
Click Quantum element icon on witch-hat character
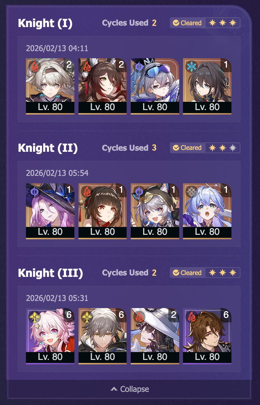tap(35, 192)
